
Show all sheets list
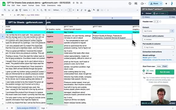tap(12, 108)
